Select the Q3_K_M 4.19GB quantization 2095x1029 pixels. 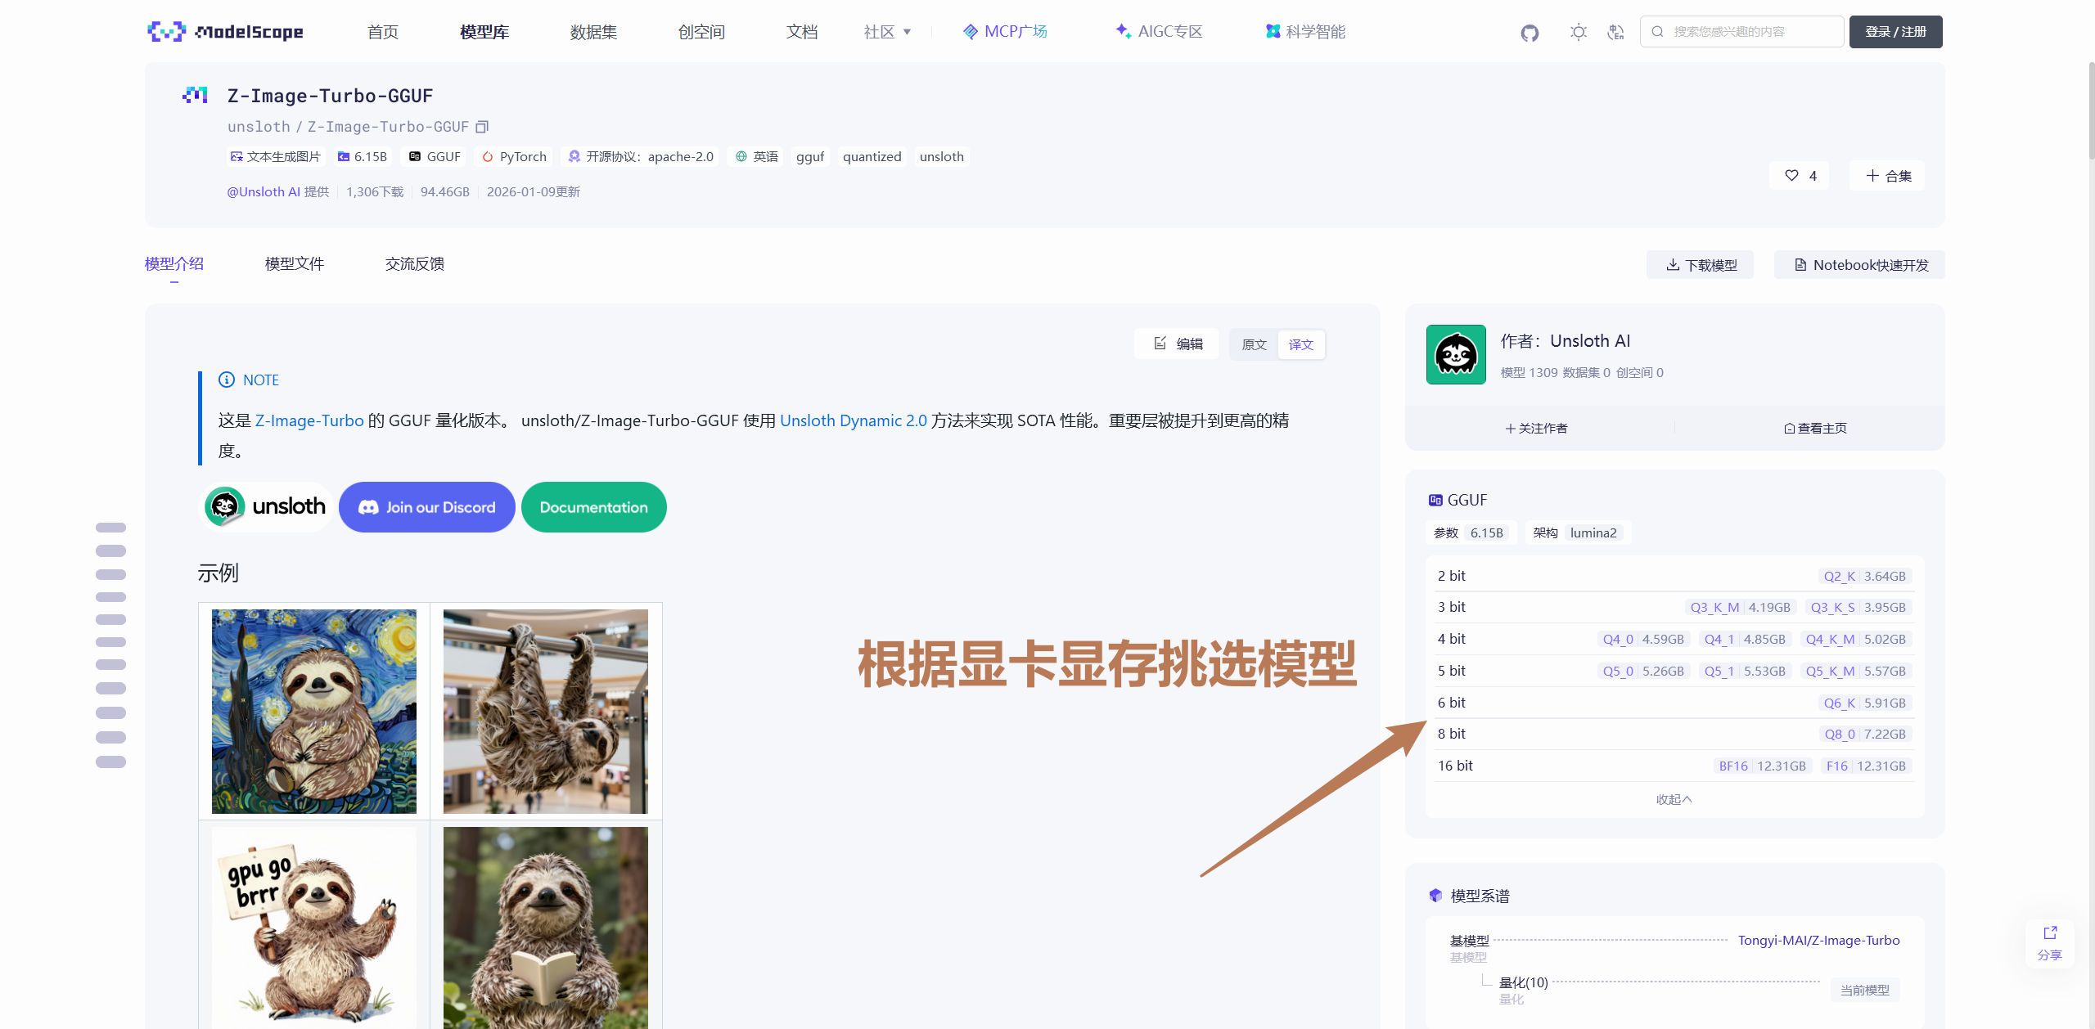tap(1741, 607)
